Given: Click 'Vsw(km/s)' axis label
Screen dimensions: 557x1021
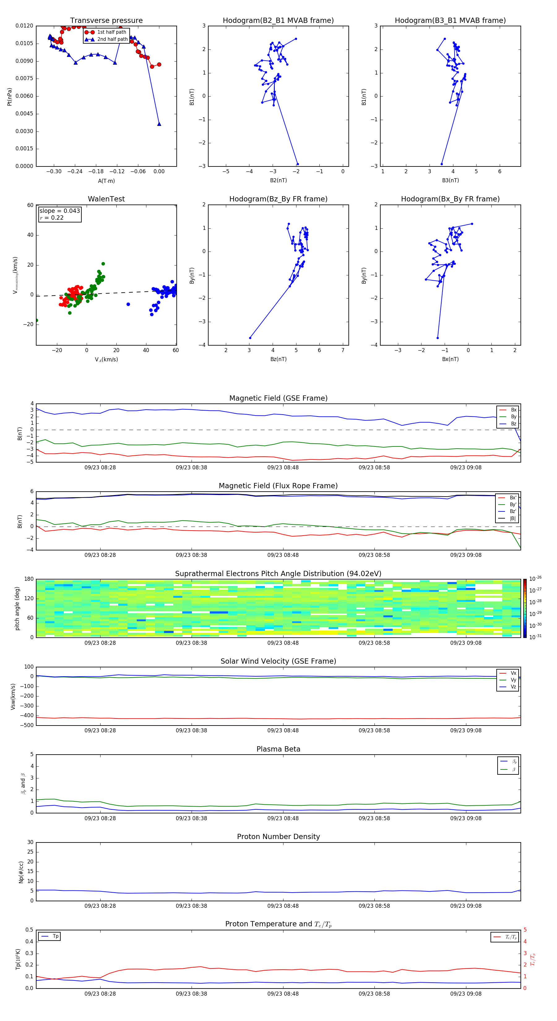Looking at the screenshot, I should click(13, 696).
